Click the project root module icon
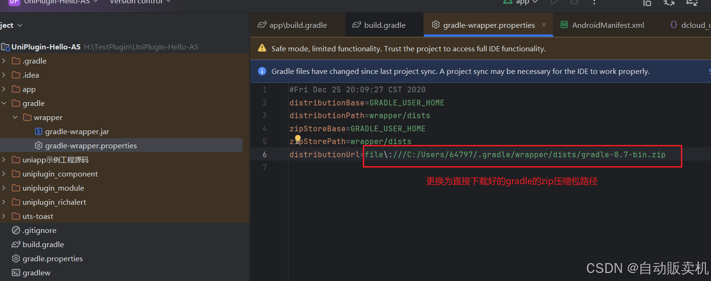This screenshot has height=281, width=711. [5, 47]
